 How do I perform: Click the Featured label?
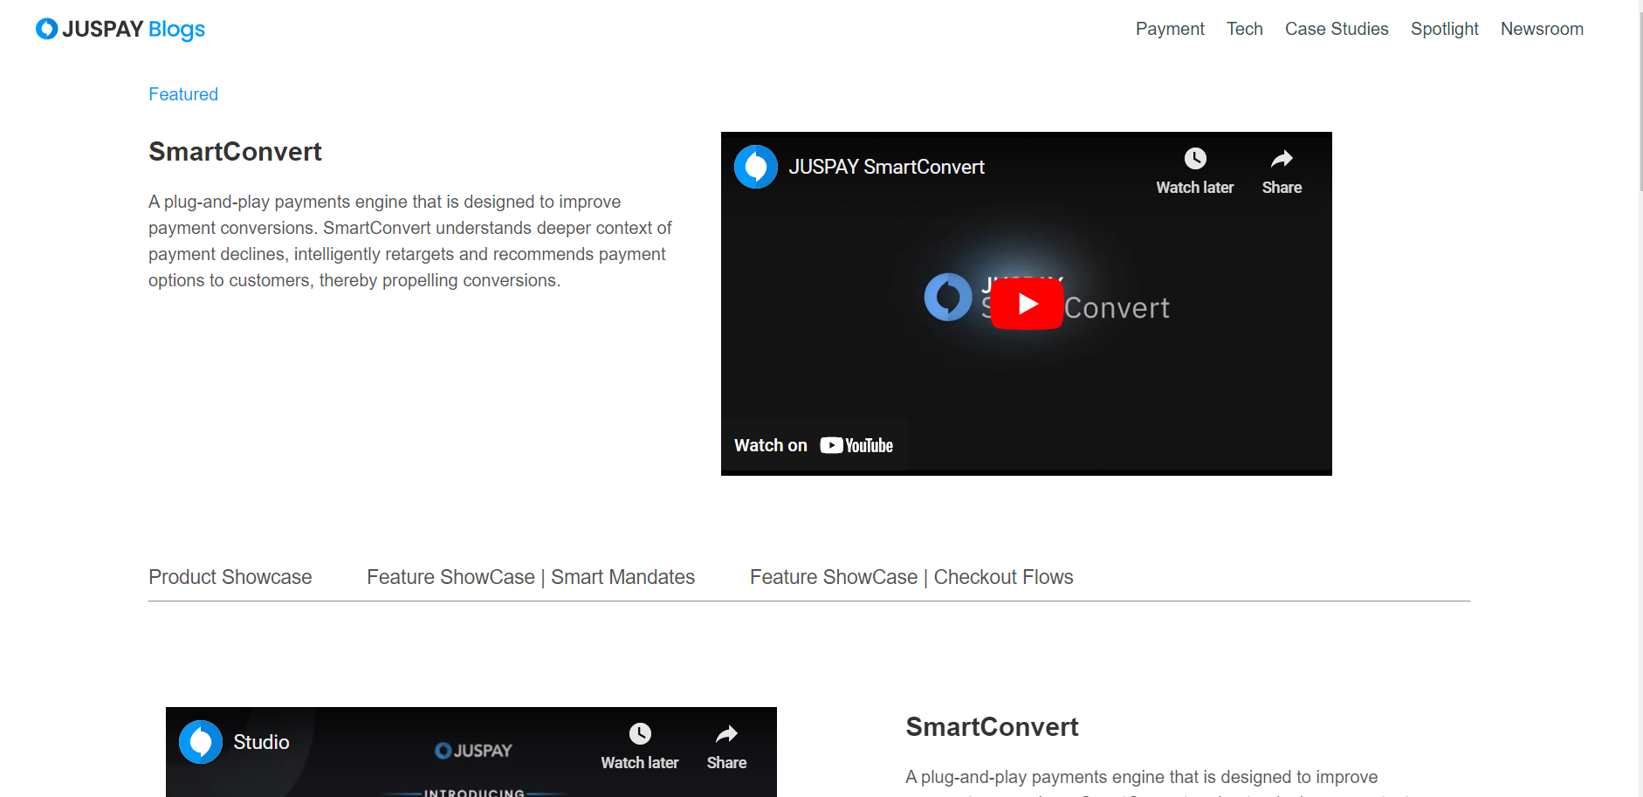(x=183, y=94)
